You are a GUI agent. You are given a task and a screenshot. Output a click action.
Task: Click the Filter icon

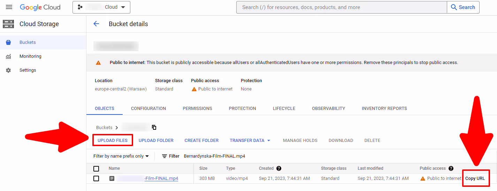point(165,156)
